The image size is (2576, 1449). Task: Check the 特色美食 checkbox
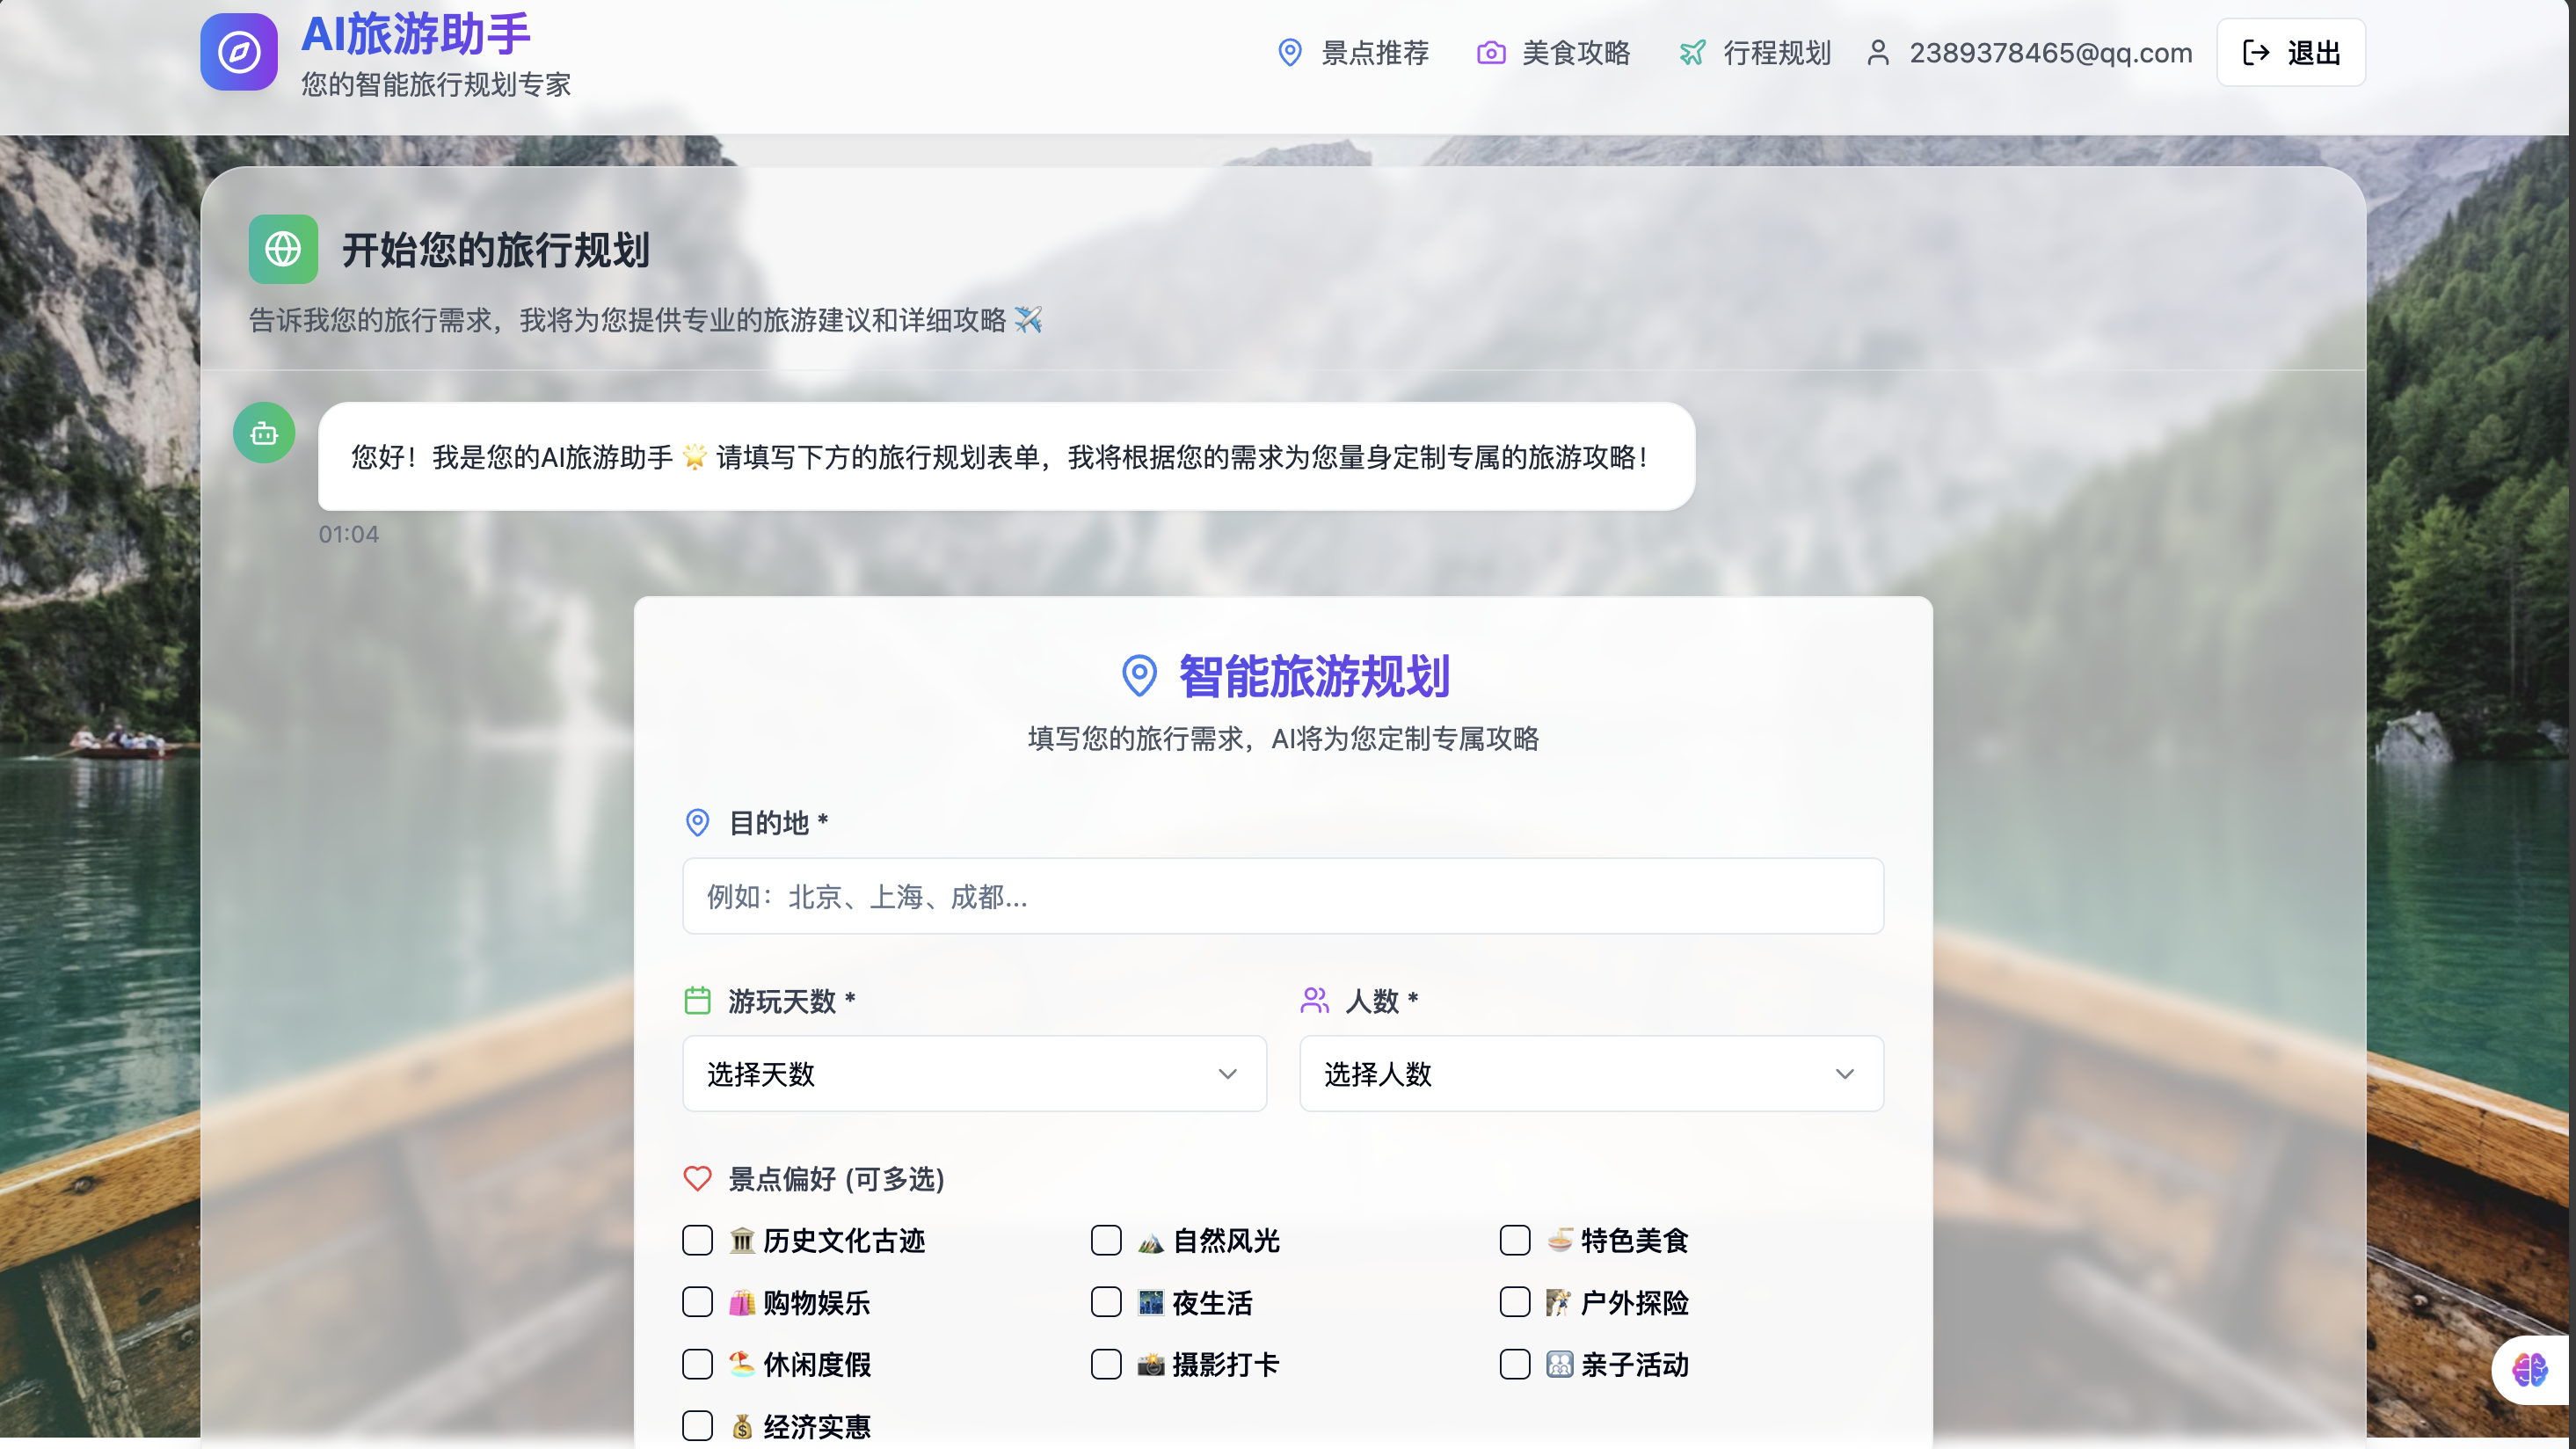tap(1515, 1240)
